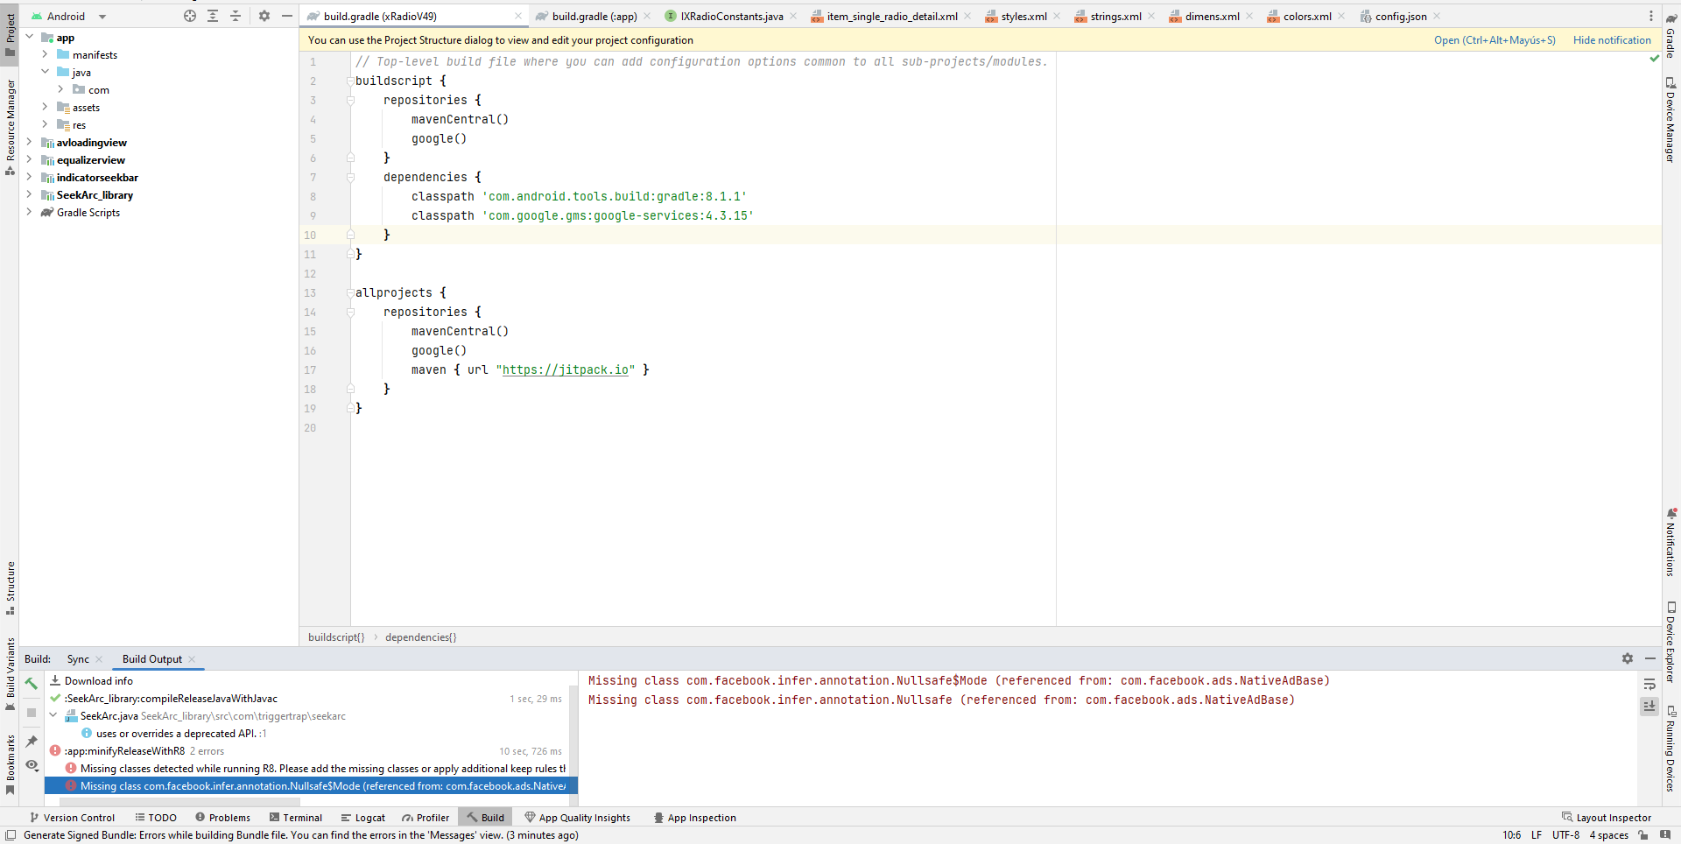1681x844 pixels.
Task: Open the eye view options in Build panel
Action: coord(32,764)
